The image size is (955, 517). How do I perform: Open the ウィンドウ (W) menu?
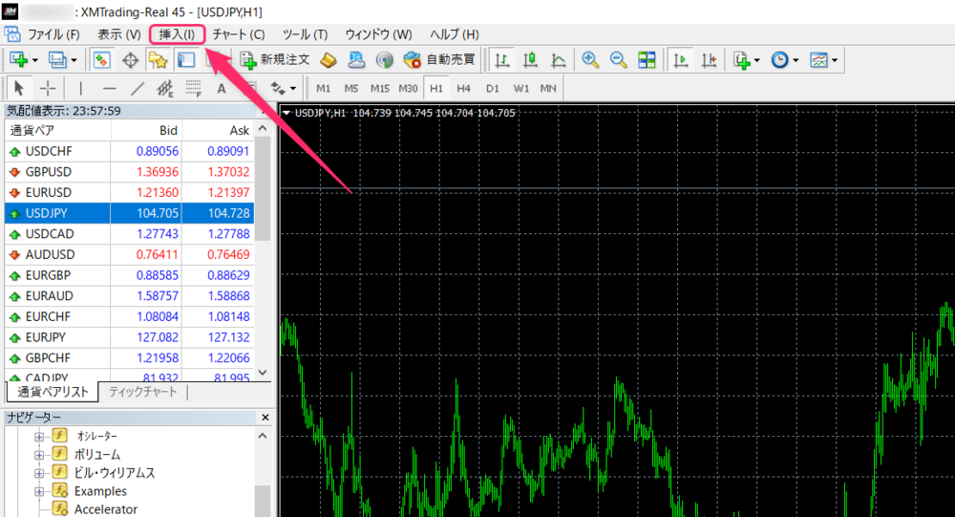(378, 34)
